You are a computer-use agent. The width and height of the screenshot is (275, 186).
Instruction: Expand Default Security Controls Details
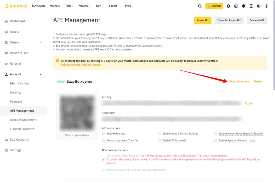pyautogui.click(x=82, y=64)
